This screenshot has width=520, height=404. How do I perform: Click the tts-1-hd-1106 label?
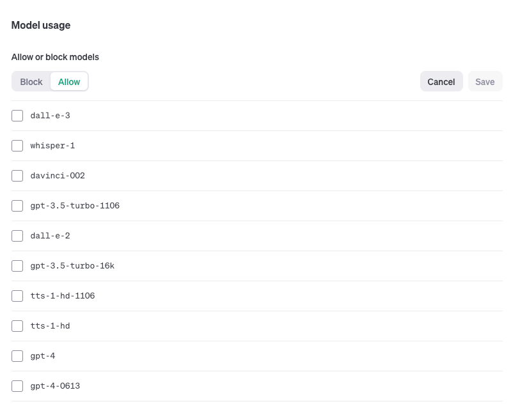pos(62,296)
